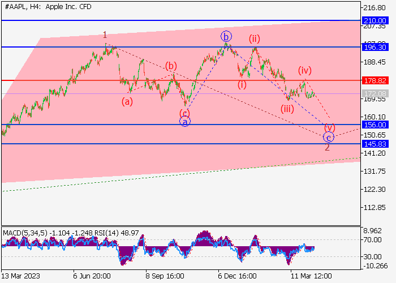Select the (iii) wave label

pos(287,109)
